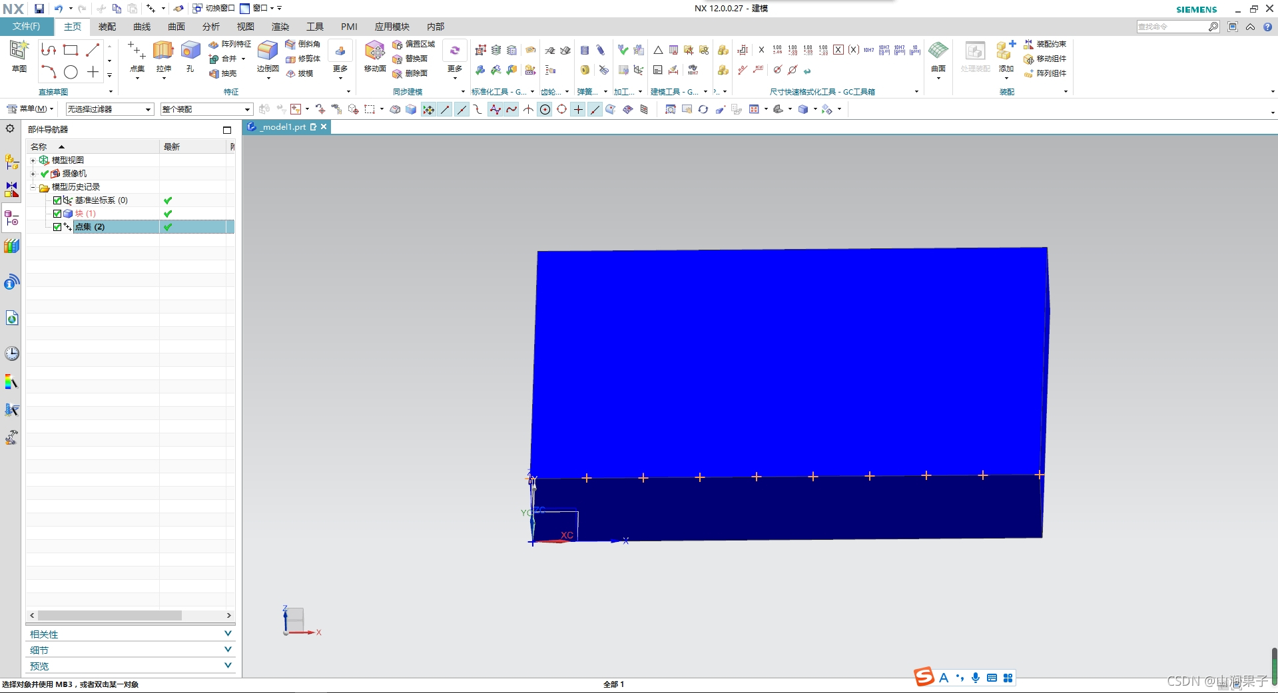Uncheck the 点集 (2) feature checkbox
Screen dimensions: 1278x693
click(x=57, y=227)
